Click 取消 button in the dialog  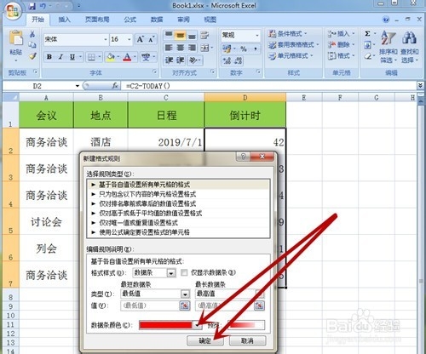247,340
